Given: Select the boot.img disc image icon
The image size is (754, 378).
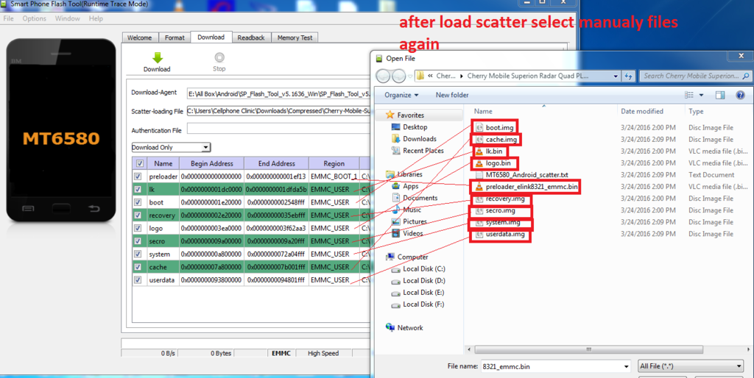Looking at the screenshot, I should click(x=479, y=127).
